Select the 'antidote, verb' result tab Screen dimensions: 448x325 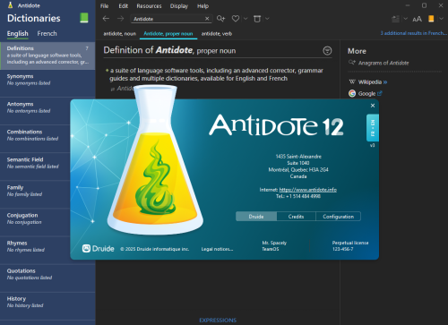click(217, 34)
